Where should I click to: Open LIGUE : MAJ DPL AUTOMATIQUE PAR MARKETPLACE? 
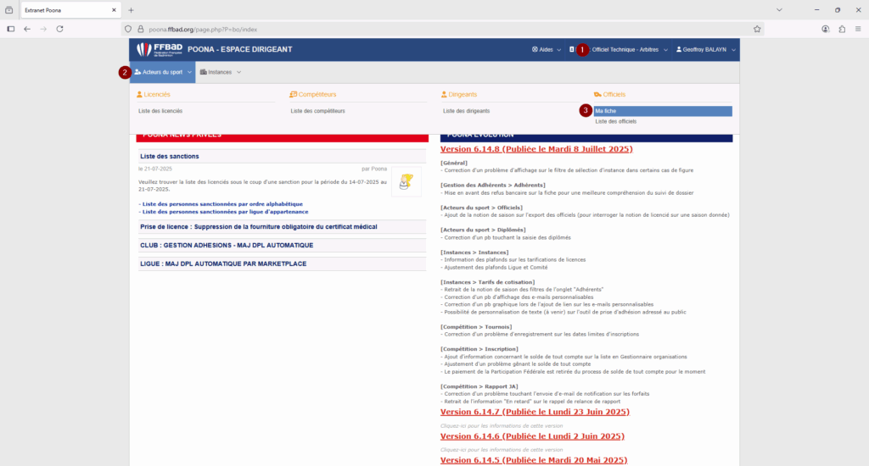click(x=223, y=264)
